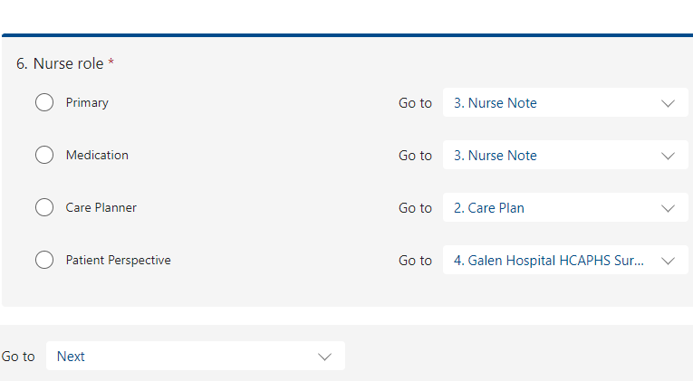Click the Primary option label text

tap(87, 102)
